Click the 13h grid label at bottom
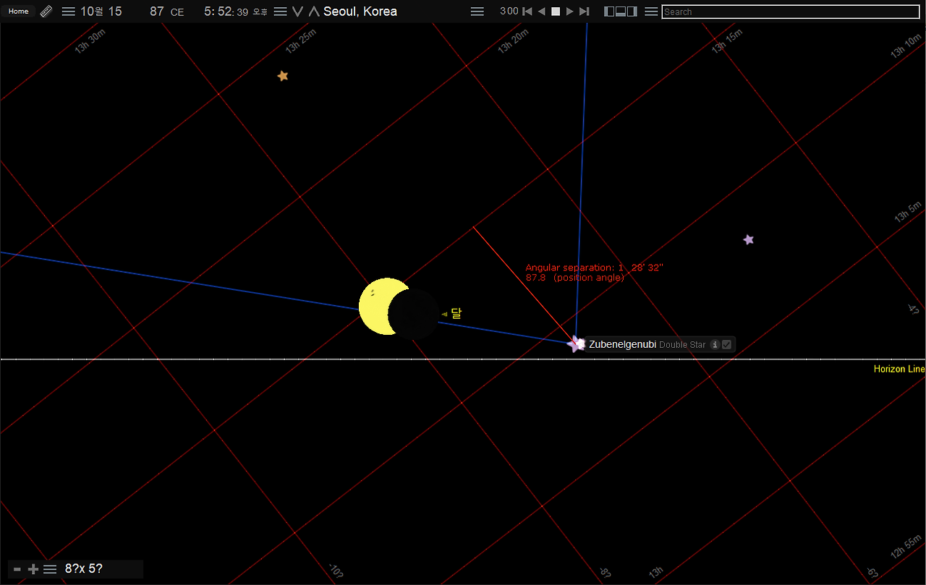The height and width of the screenshot is (585, 926). pyautogui.click(x=655, y=572)
